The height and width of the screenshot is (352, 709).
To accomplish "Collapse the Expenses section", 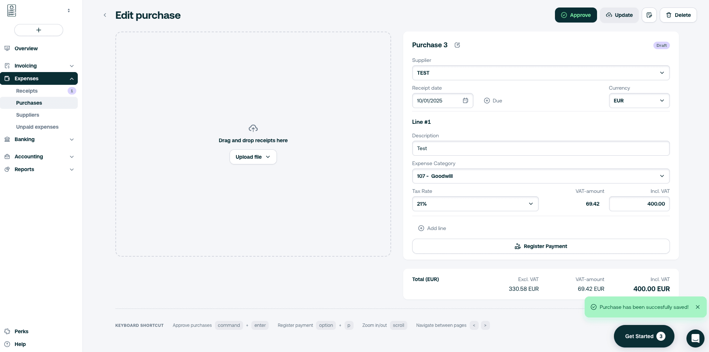I will tap(71, 78).
